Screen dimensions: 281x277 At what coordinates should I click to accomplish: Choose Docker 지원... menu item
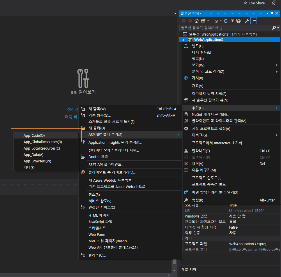(130, 157)
